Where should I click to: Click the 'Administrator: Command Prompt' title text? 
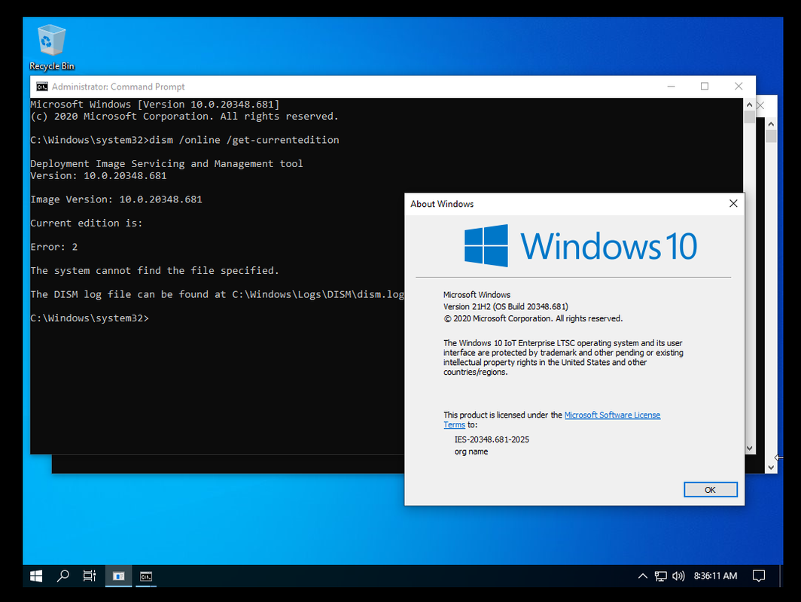(118, 87)
